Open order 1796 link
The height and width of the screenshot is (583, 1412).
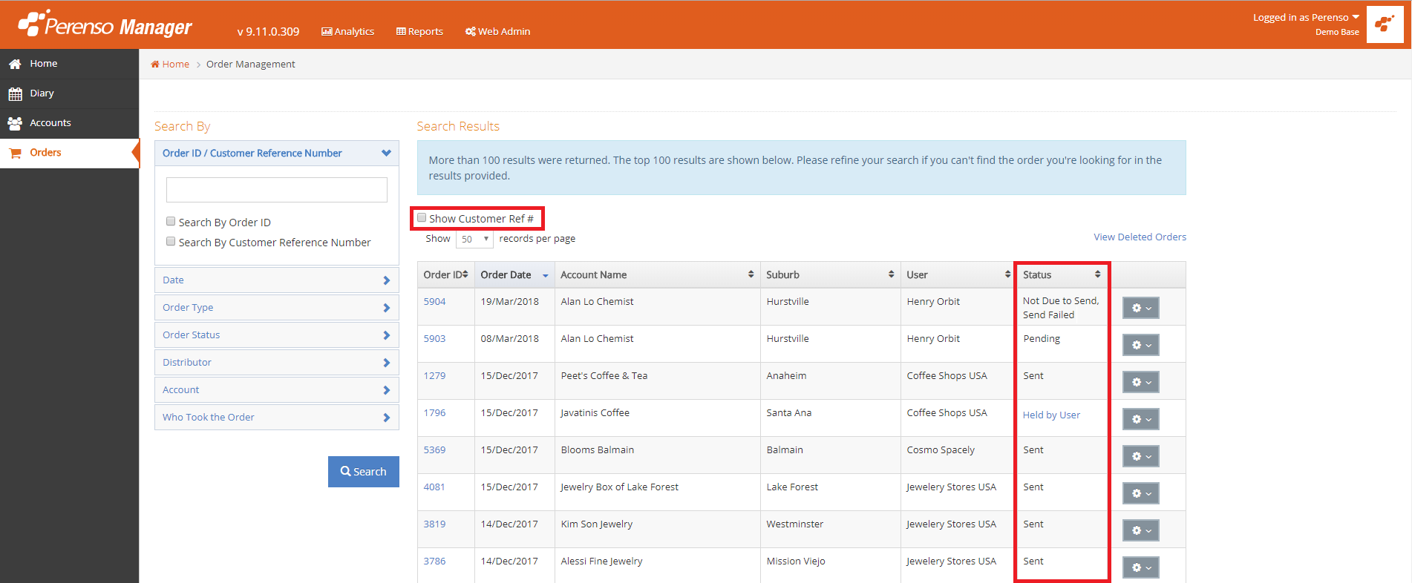click(434, 413)
